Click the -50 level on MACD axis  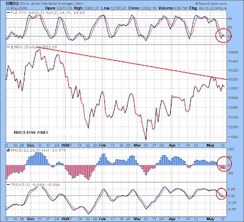(231, 173)
